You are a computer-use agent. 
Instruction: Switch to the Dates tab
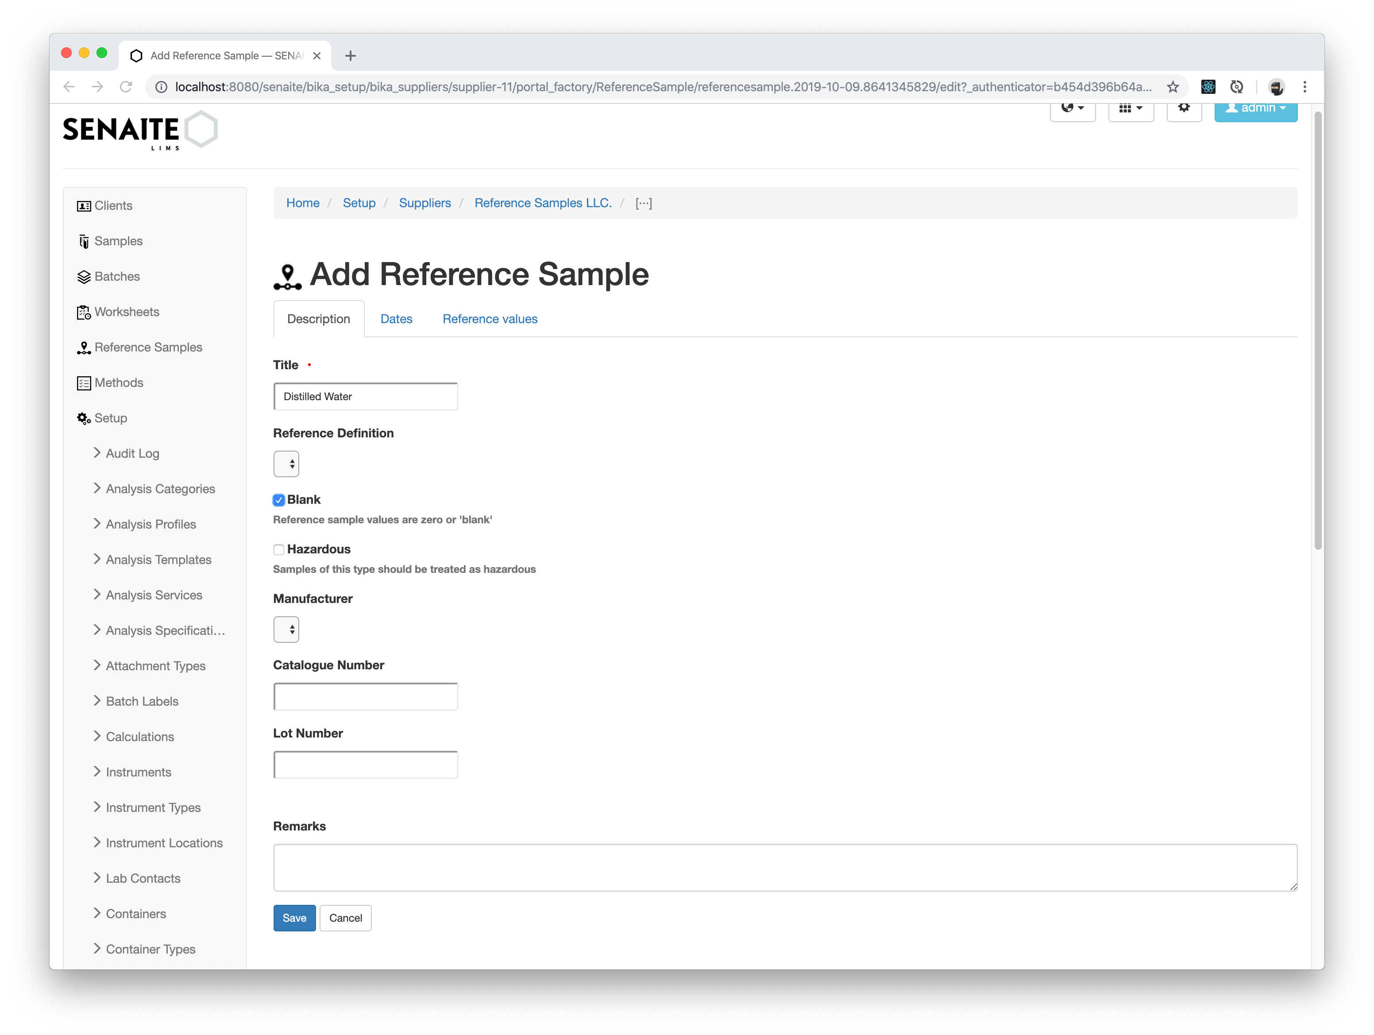tap(396, 319)
